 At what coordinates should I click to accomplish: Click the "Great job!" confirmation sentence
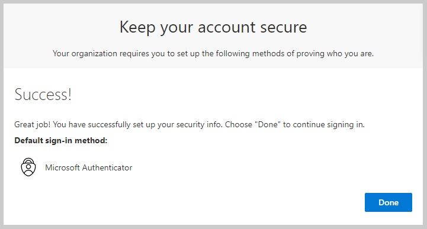click(190, 125)
